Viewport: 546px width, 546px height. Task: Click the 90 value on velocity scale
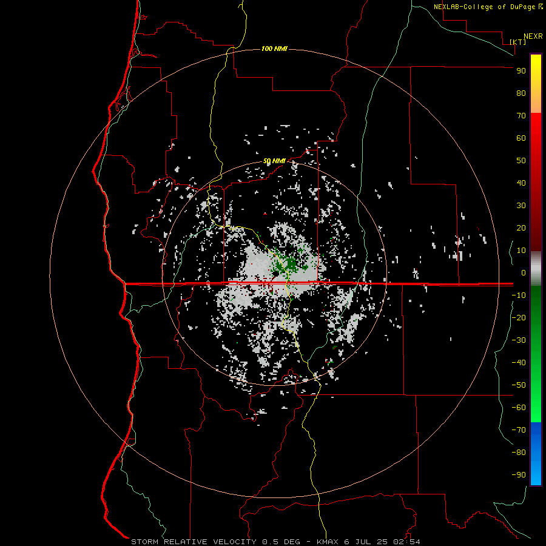coord(521,71)
